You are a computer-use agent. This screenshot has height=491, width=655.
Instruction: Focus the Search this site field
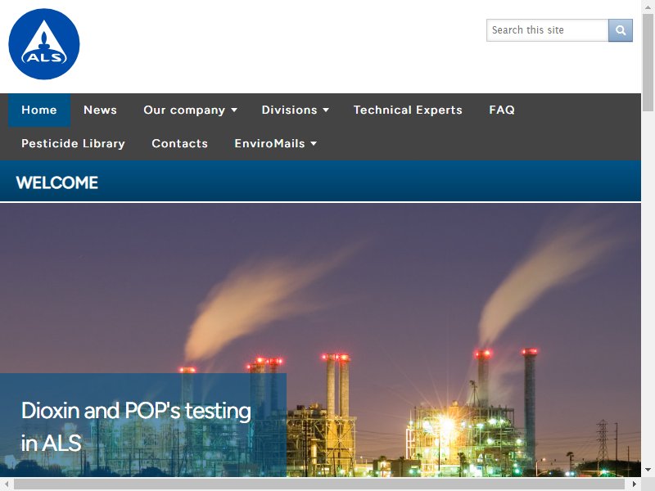[x=547, y=30]
